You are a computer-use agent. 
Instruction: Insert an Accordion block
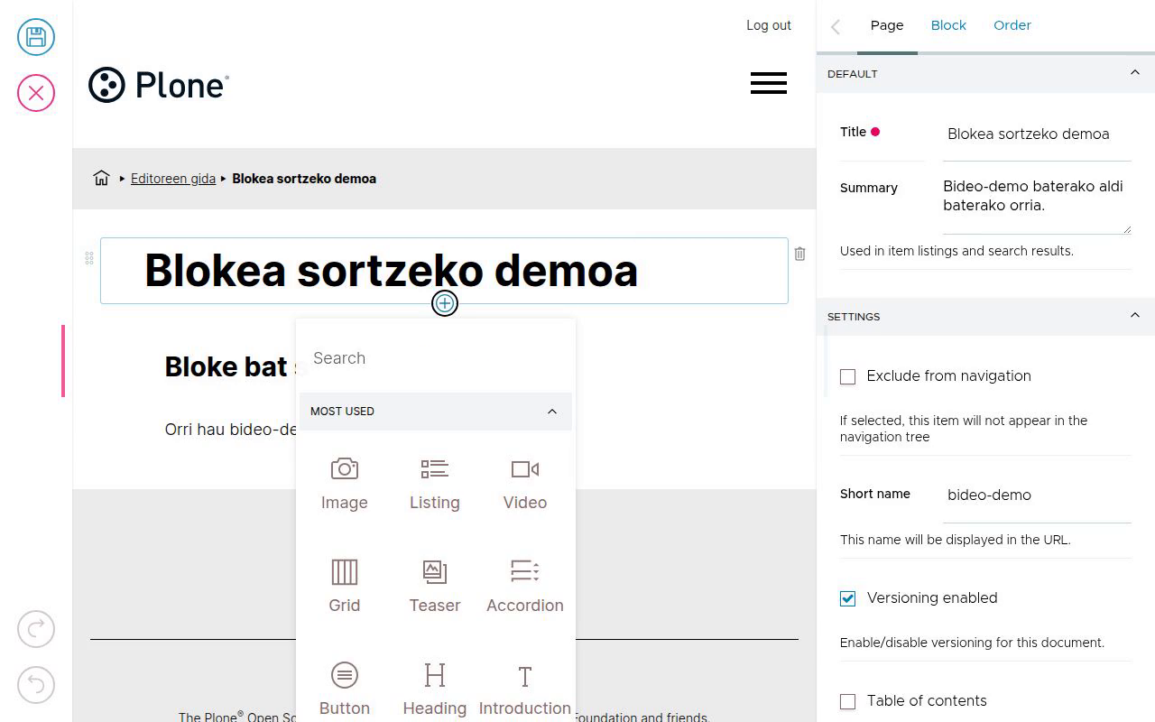coord(525,587)
